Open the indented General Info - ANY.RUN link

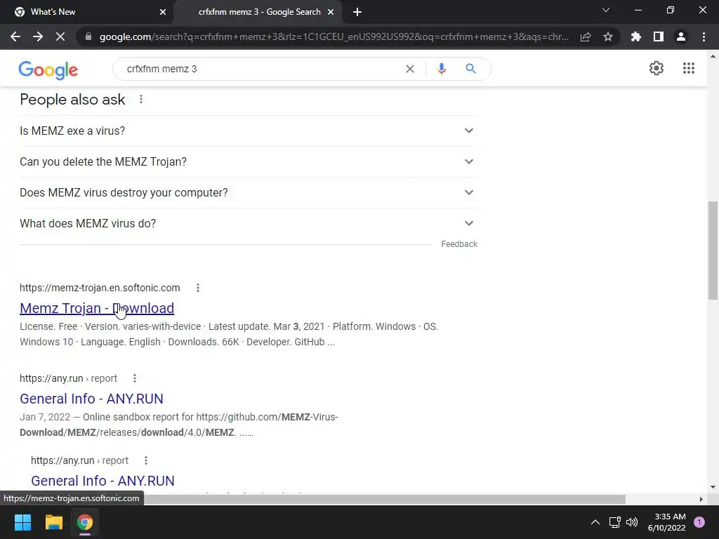point(103,481)
